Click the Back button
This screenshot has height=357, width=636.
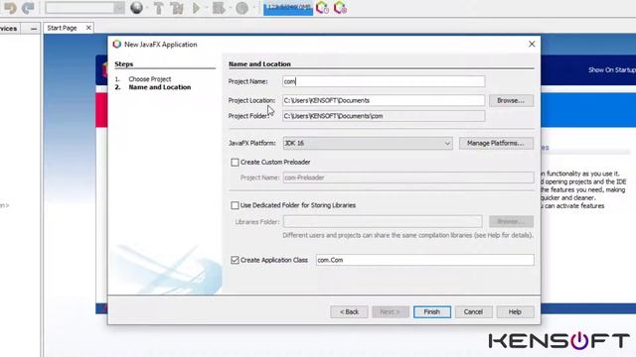[349, 311]
